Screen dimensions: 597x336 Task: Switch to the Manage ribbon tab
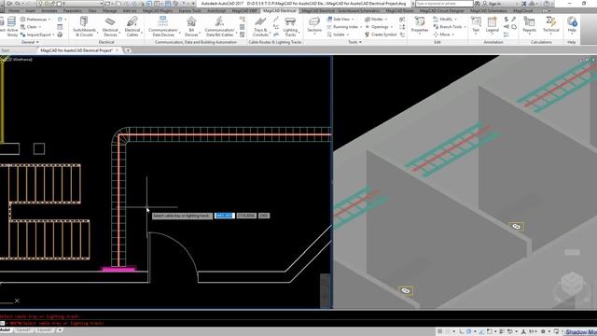[x=110, y=10]
